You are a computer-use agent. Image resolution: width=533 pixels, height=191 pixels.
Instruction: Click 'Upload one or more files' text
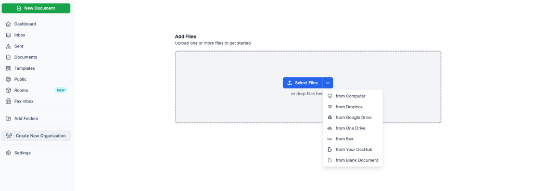213,43
